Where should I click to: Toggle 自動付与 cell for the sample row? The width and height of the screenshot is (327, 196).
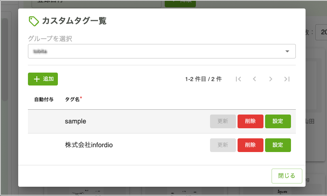tap(44, 121)
